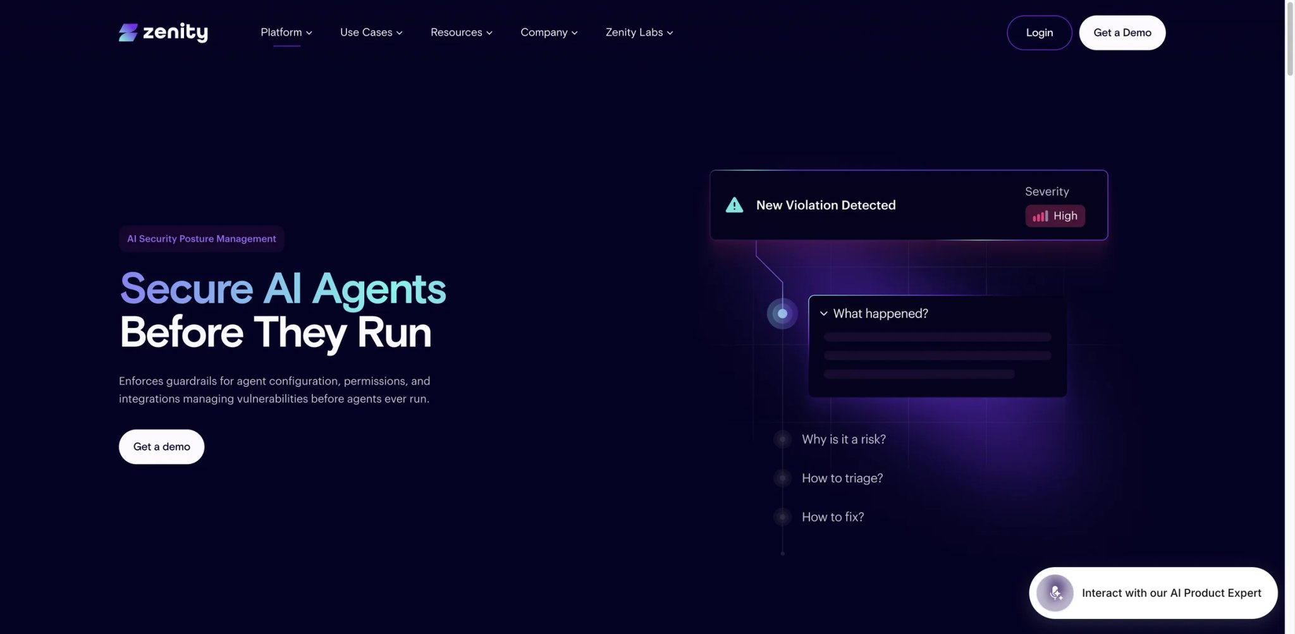
Task: Click the chevron next to Resources
Action: point(489,33)
